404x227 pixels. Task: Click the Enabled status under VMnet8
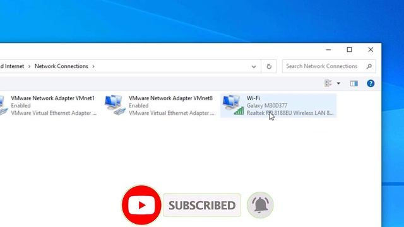tap(139, 105)
